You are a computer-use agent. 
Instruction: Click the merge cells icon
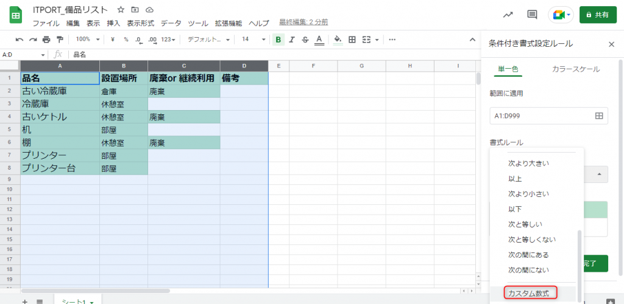(x=366, y=40)
